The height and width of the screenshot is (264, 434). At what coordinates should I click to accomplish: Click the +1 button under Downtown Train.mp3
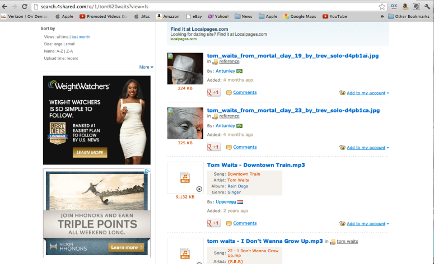[x=213, y=223]
